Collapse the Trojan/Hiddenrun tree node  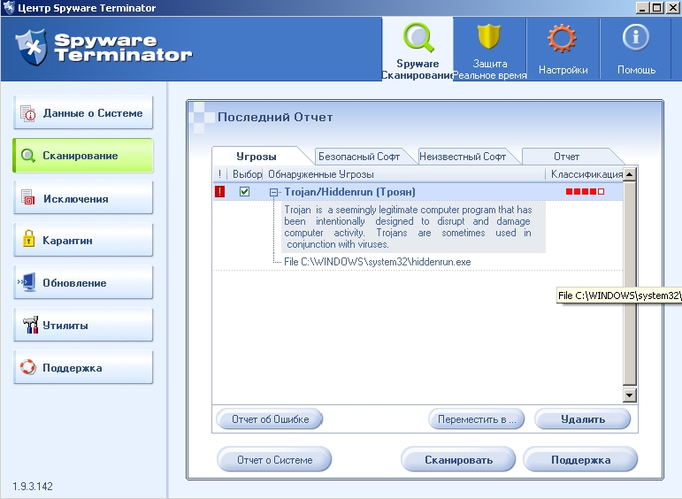273,192
